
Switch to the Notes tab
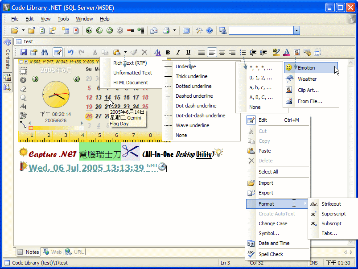29,252
